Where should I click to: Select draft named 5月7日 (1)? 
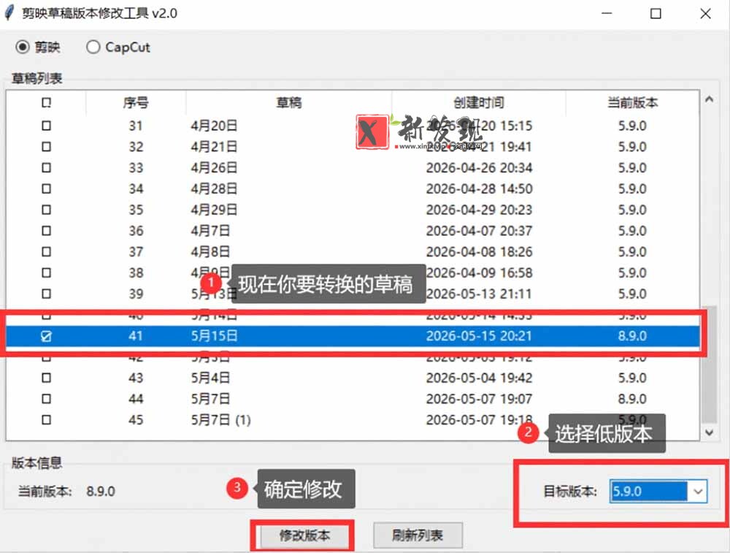pyautogui.click(x=220, y=420)
